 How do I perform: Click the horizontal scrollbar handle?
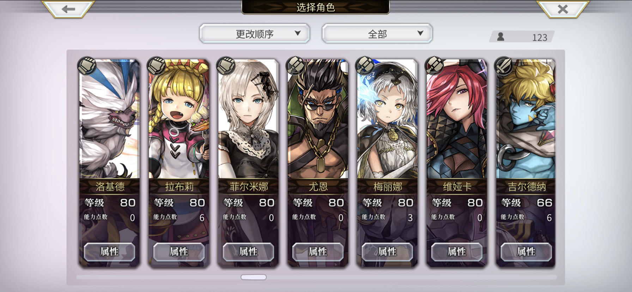[x=254, y=277]
